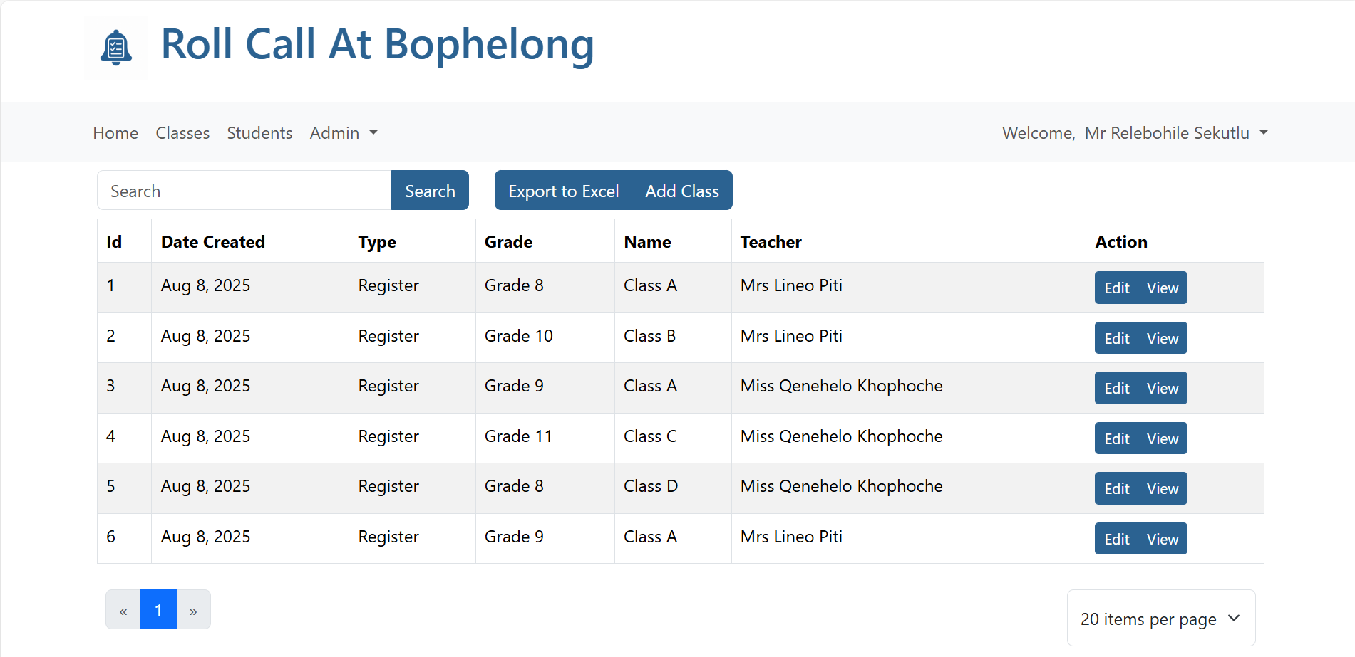Edit the Grade 8 Class D entry
The width and height of the screenshot is (1355, 657).
pyautogui.click(x=1116, y=489)
